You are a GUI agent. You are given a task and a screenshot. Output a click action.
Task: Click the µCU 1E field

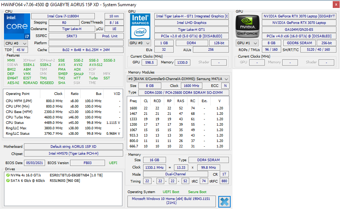[114, 29]
